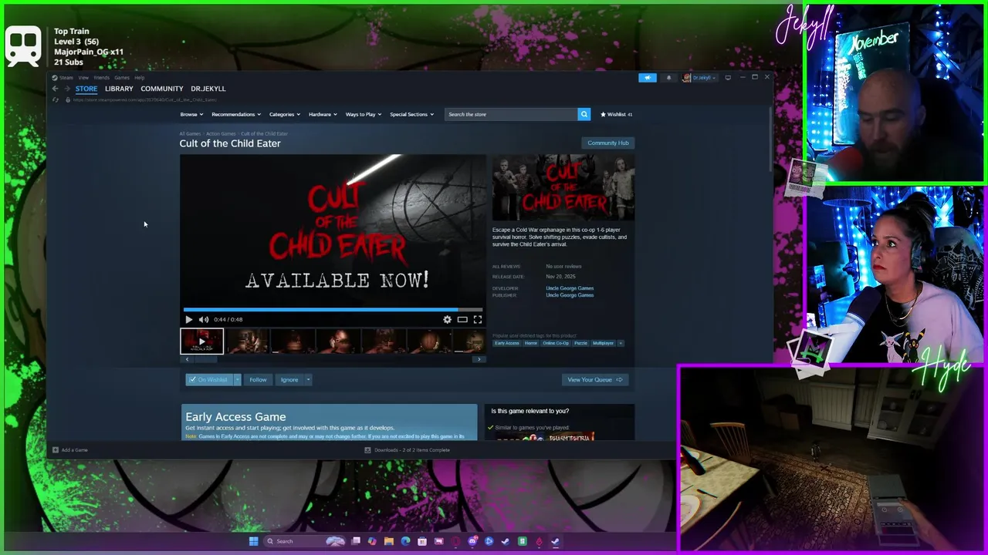Mute the trailer volume

[x=204, y=319]
